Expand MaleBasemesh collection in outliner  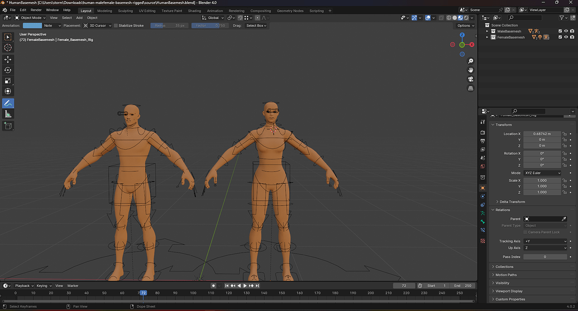coord(488,31)
